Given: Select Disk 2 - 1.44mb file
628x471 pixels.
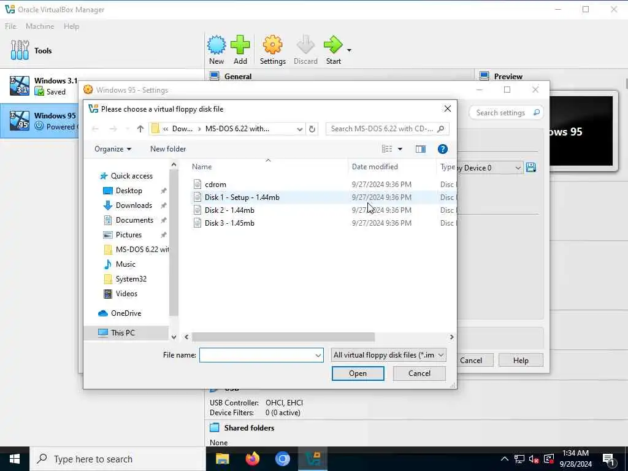Looking at the screenshot, I should [x=229, y=210].
